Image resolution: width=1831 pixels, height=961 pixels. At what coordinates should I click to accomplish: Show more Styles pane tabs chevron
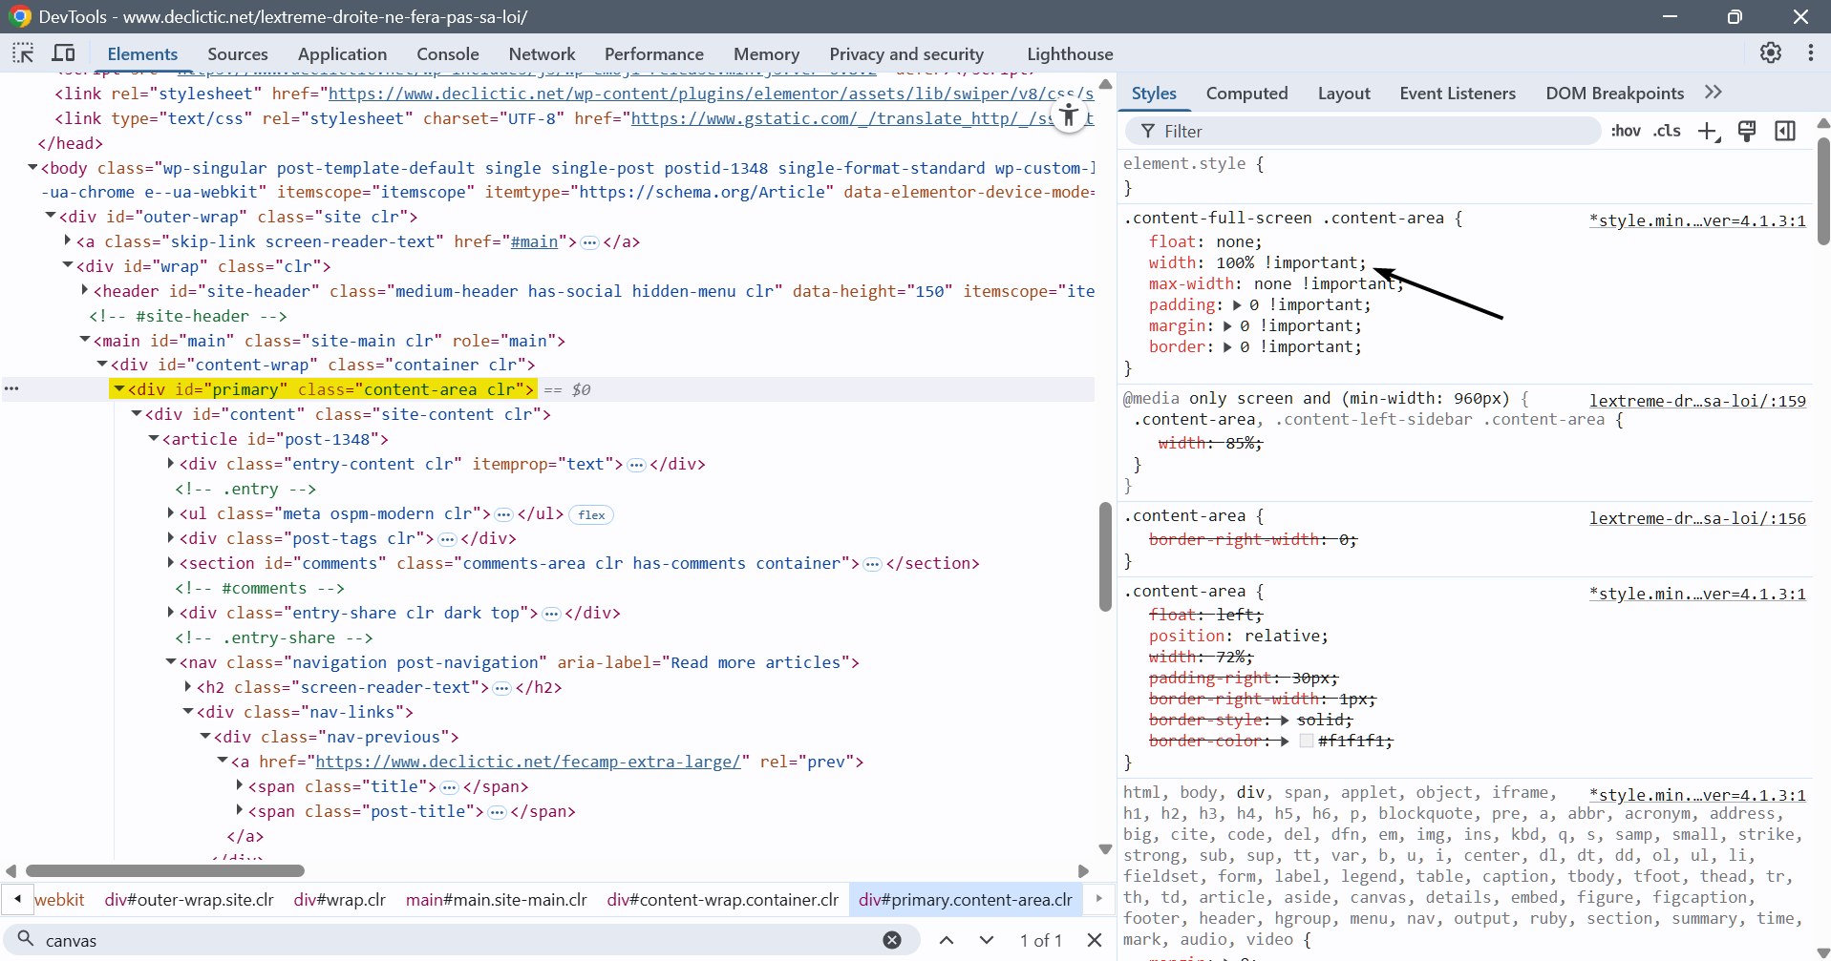pyautogui.click(x=1714, y=93)
